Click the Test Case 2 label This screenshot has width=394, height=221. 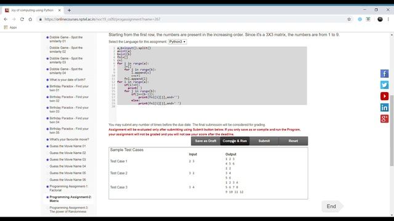[119, 173]
